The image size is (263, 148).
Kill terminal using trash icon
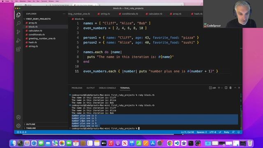[x=231, y=88]
